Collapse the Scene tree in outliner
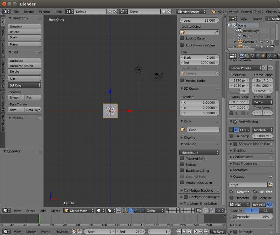Image resolution: width=280 pixels, height=235 pixels. coord(229,25)
